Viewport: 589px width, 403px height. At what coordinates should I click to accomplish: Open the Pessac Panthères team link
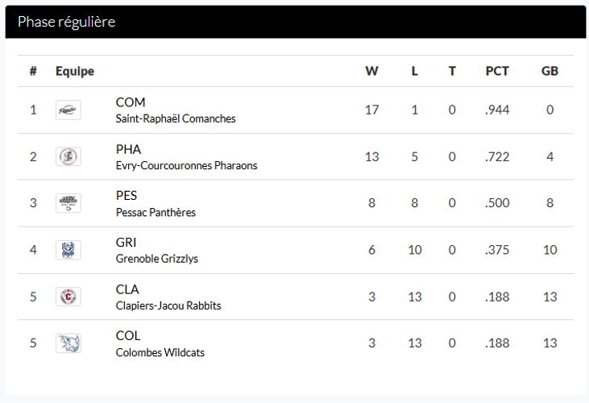pos(156,212)
